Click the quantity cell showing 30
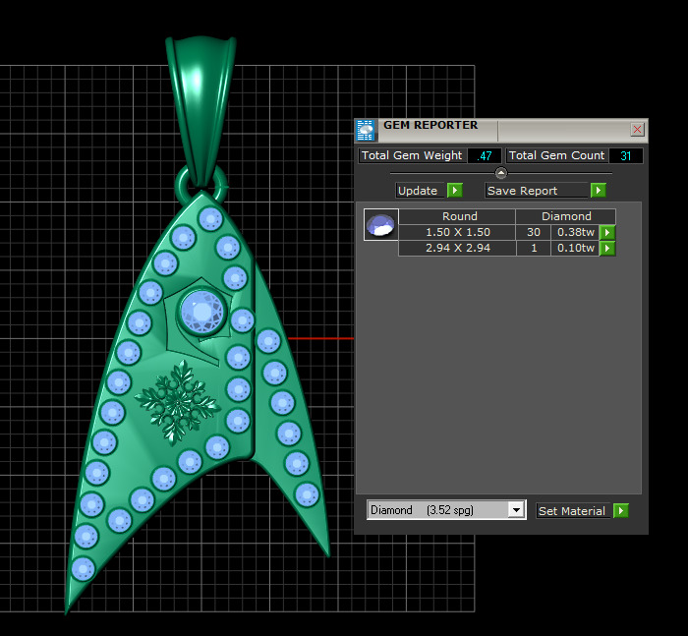This screenshot has height=636, width=688. [534, 232]
